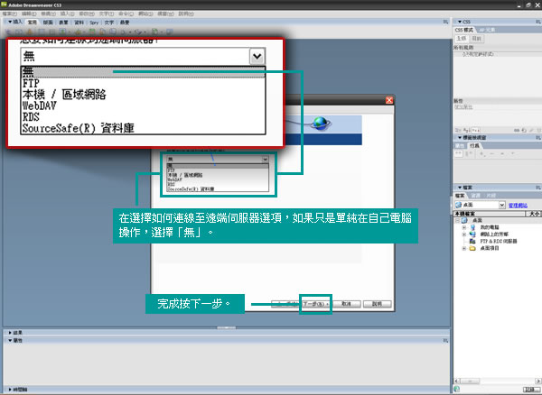
Task: Click the Named Anchor icon in the insert bar
Action: 31,32
